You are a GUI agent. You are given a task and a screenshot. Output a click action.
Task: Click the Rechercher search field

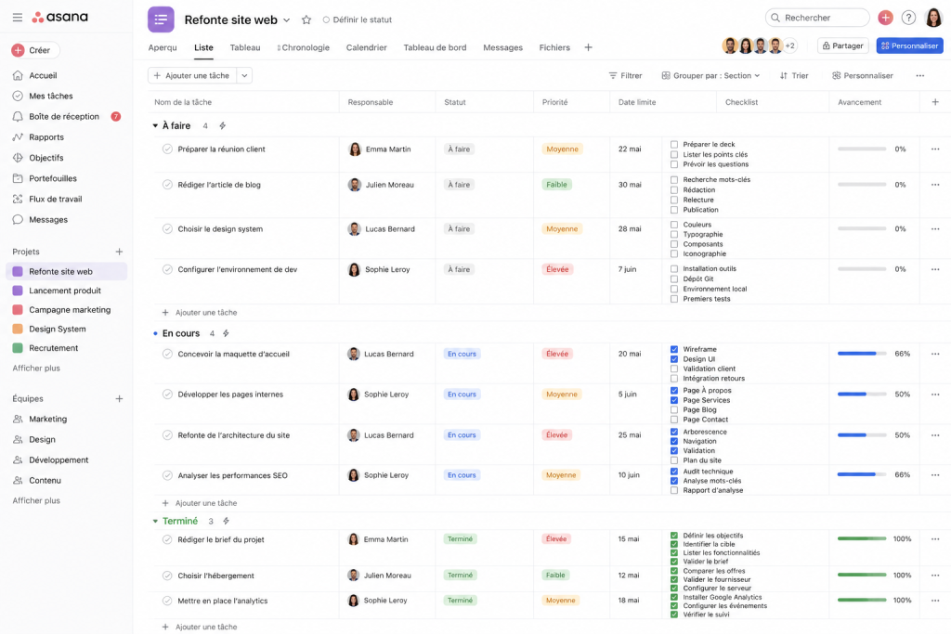click(817, 18)
